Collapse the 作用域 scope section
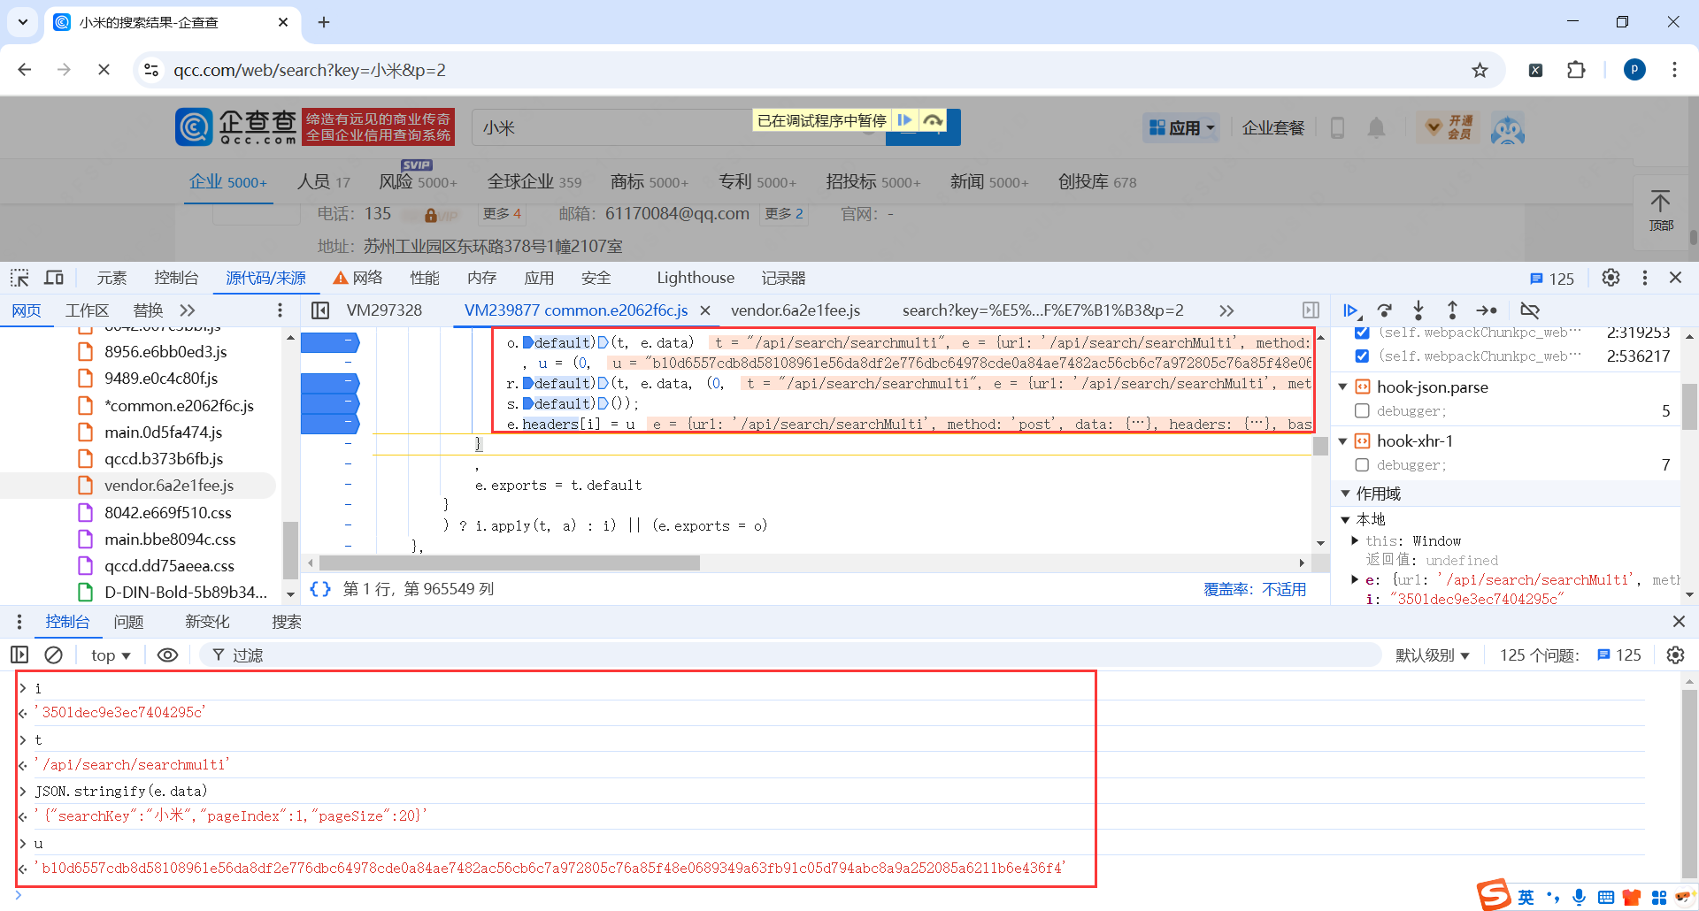Image resolution: width=1699 pixels, height=911 pixels. (x=1345, y=494)
